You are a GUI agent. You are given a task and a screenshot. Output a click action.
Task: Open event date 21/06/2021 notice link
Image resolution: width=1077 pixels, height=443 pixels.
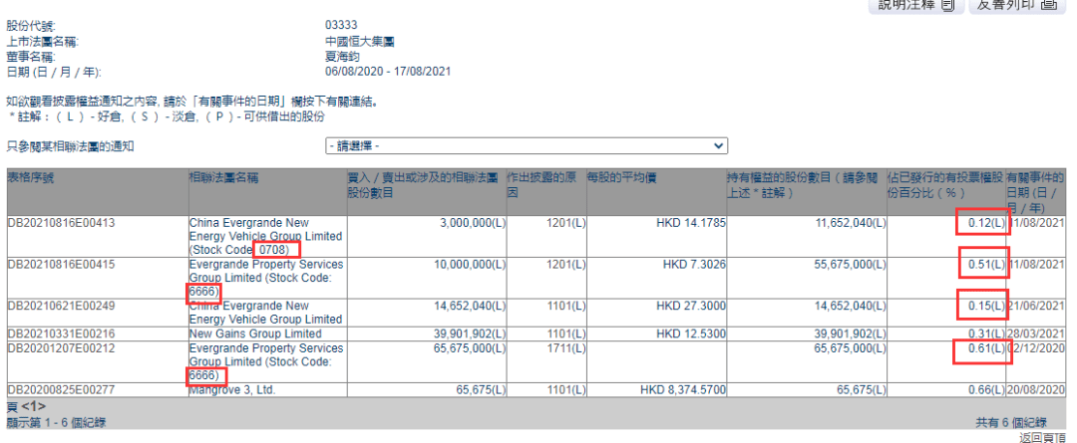[x=1036, y=306]
